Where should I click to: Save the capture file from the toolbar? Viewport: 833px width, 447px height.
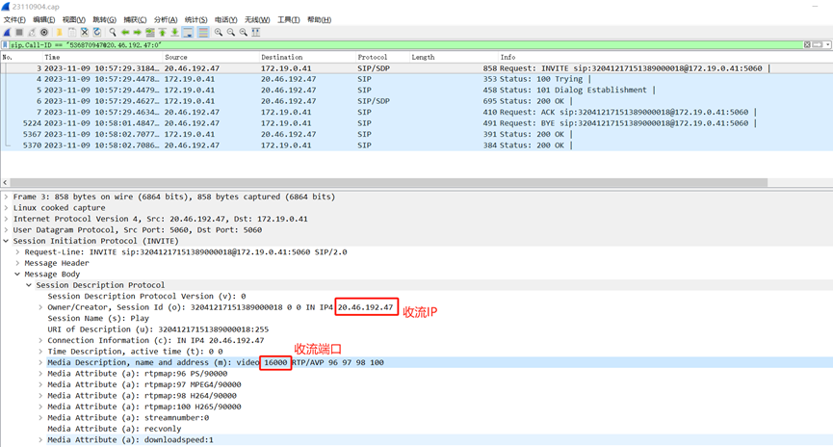[72, 32]
